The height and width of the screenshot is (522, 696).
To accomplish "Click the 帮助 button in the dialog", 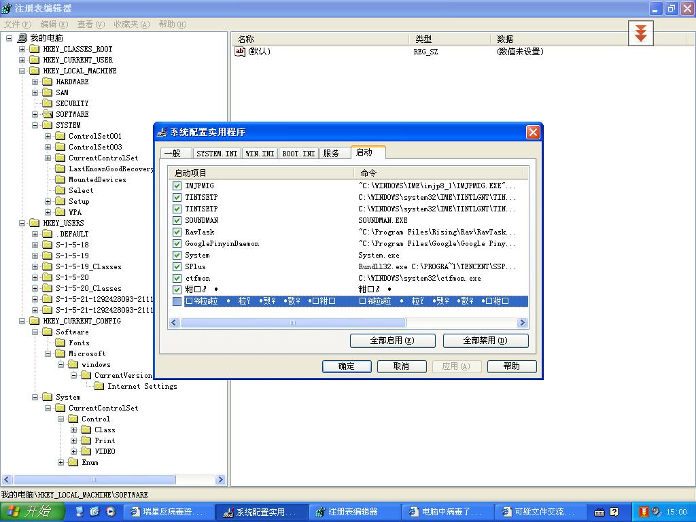I will [x=512, y=366].
